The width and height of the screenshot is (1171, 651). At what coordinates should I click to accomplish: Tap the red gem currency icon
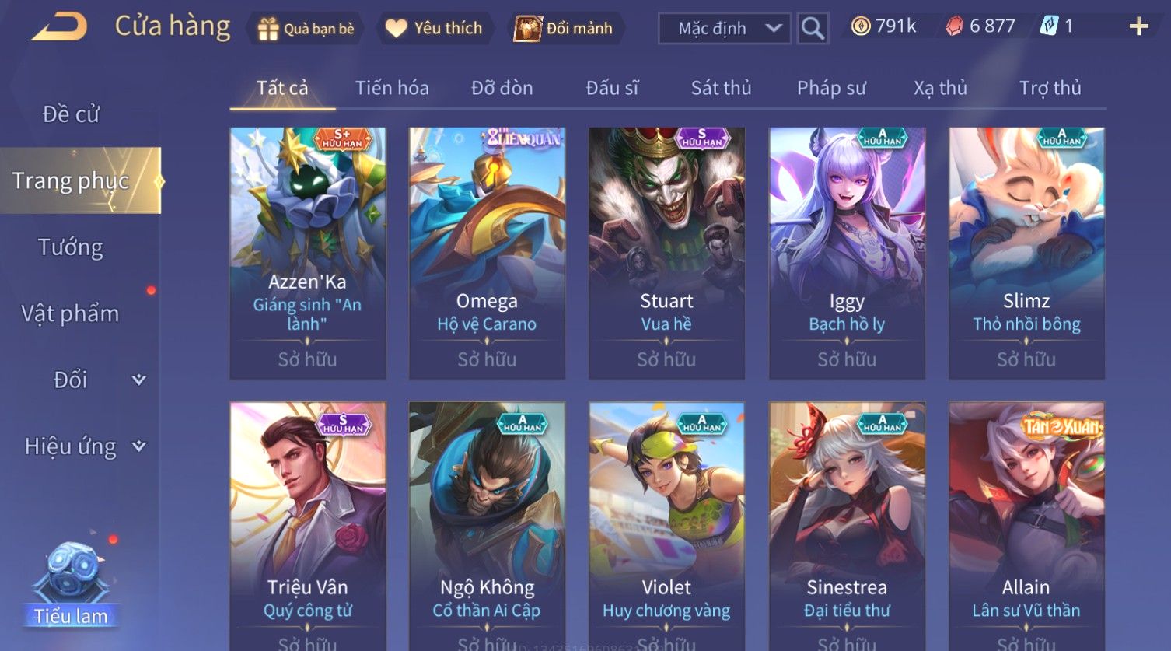954,26
